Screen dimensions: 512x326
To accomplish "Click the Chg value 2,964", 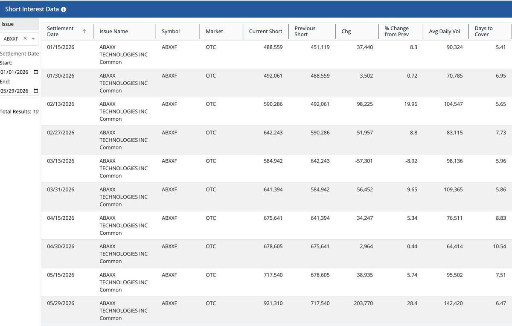I will (366, 246).
